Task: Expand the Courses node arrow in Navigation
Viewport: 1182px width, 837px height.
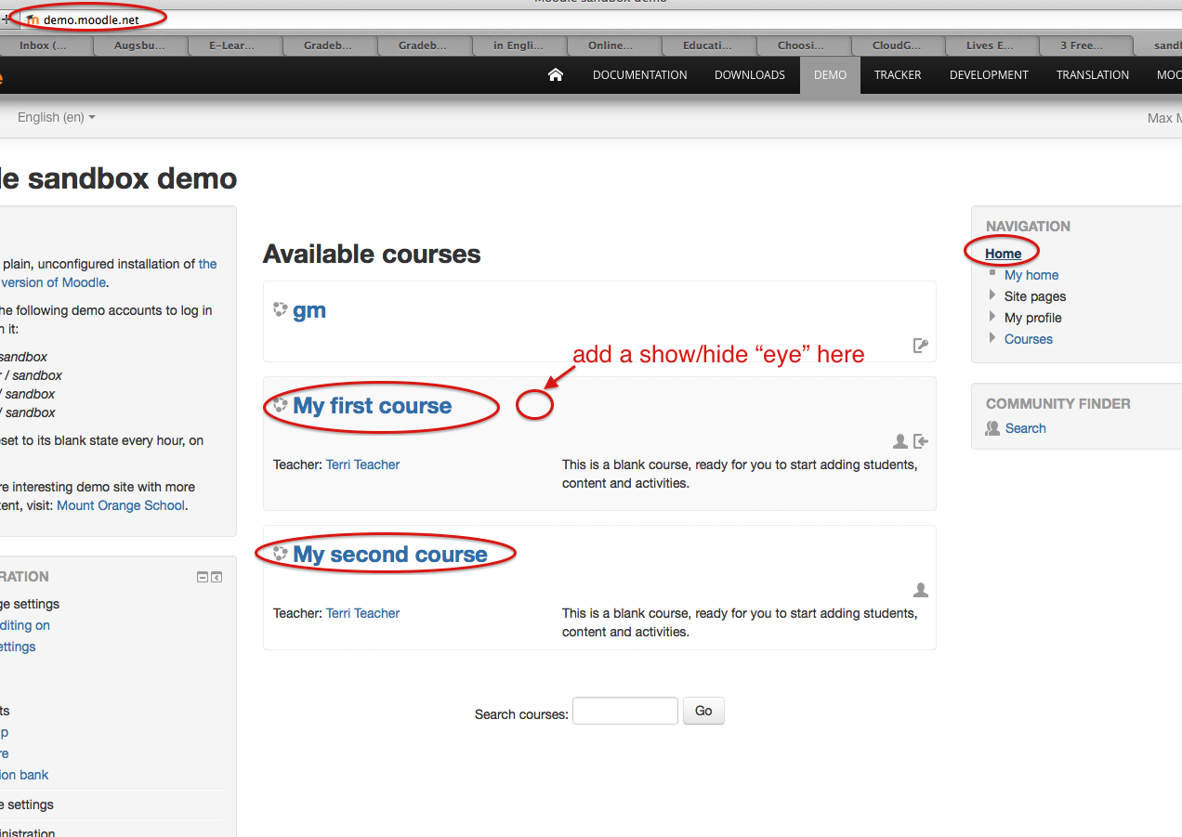Action: [992, 338]
